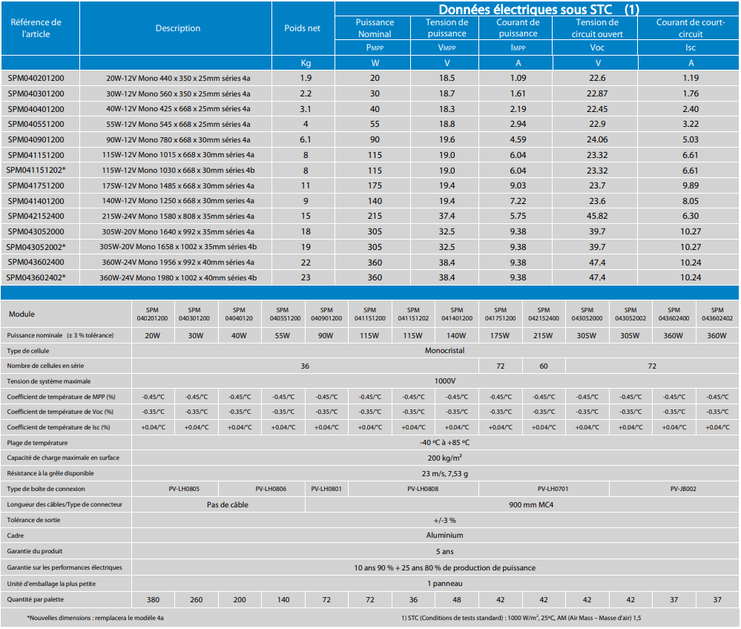
Task: Select the Isc value 9.89
Action: [x=691, y=185]
